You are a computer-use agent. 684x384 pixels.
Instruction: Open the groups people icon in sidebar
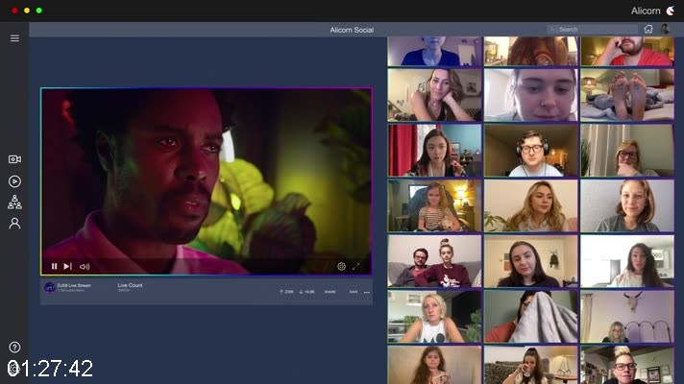(x=14, y=203)
